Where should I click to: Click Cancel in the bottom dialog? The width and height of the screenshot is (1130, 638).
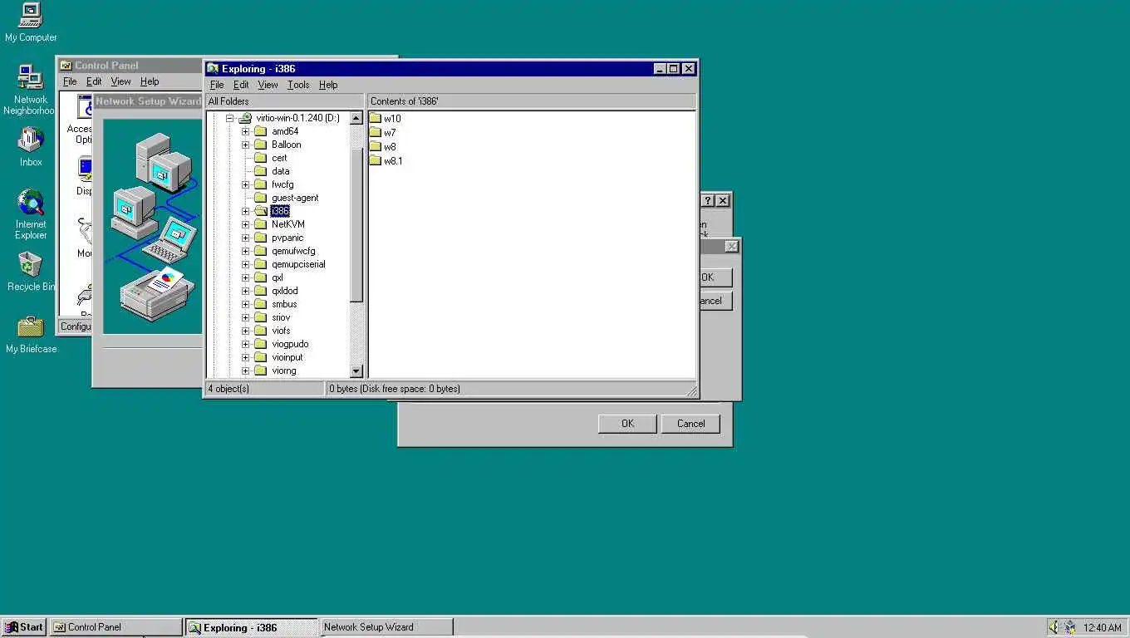[x=690, y=424]
